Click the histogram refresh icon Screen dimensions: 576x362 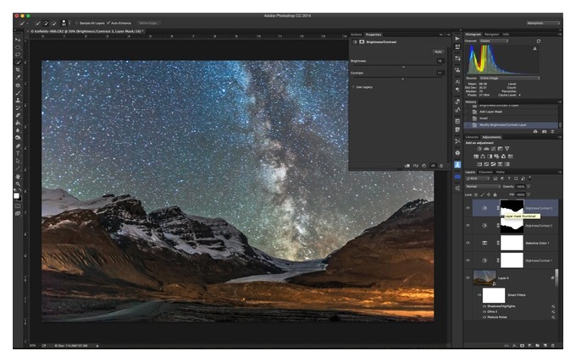tap(539, 41)
